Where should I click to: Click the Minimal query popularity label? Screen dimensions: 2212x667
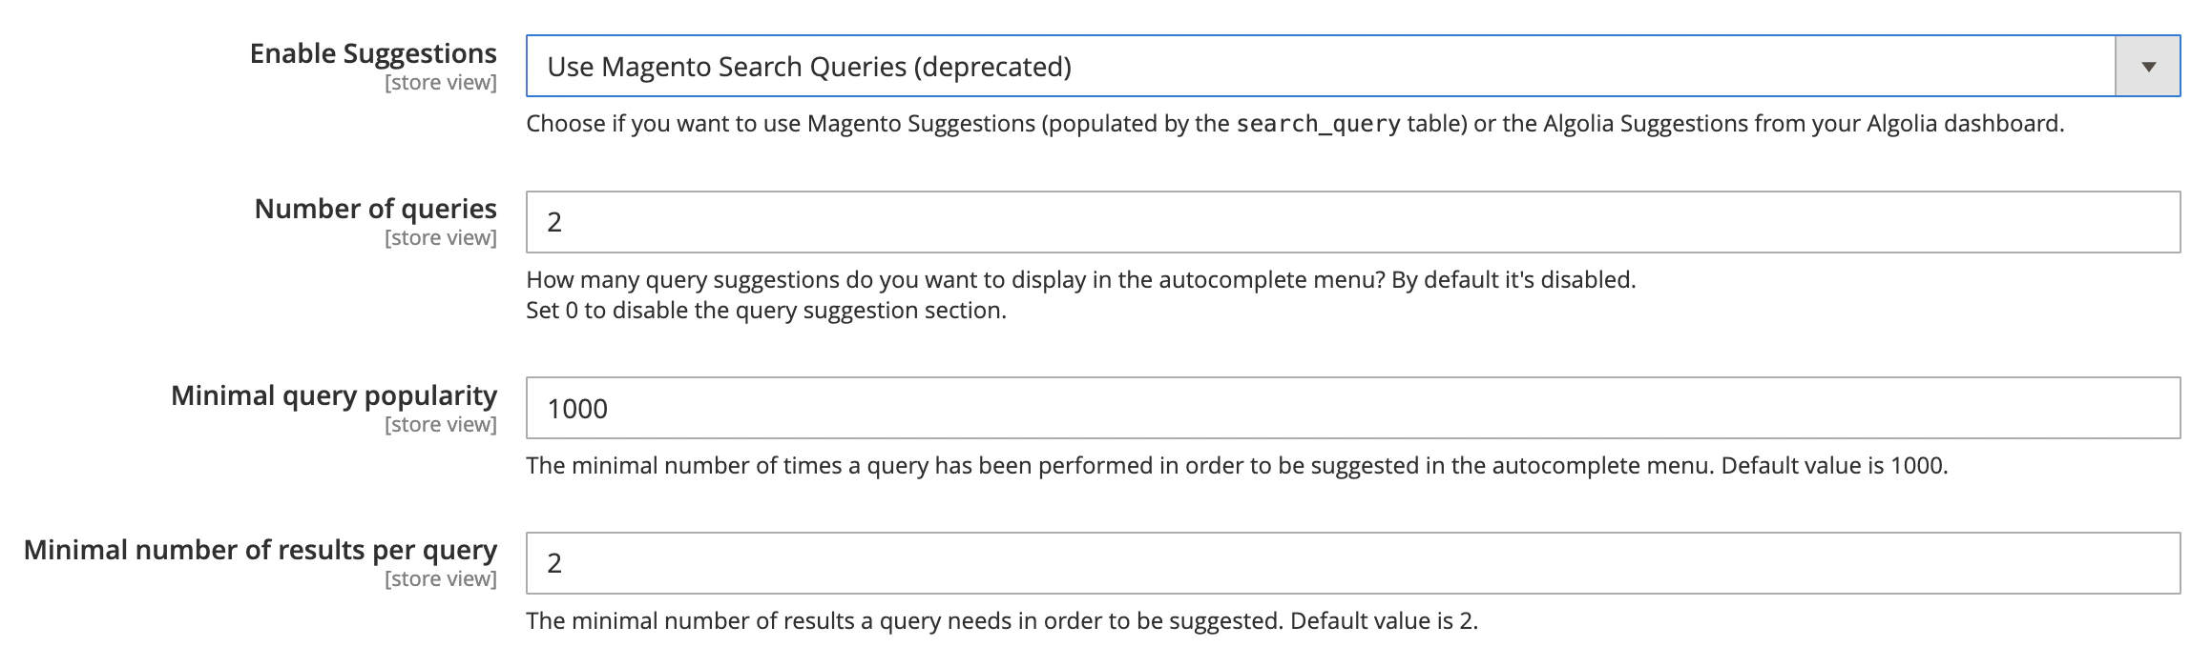pos(334,394)
